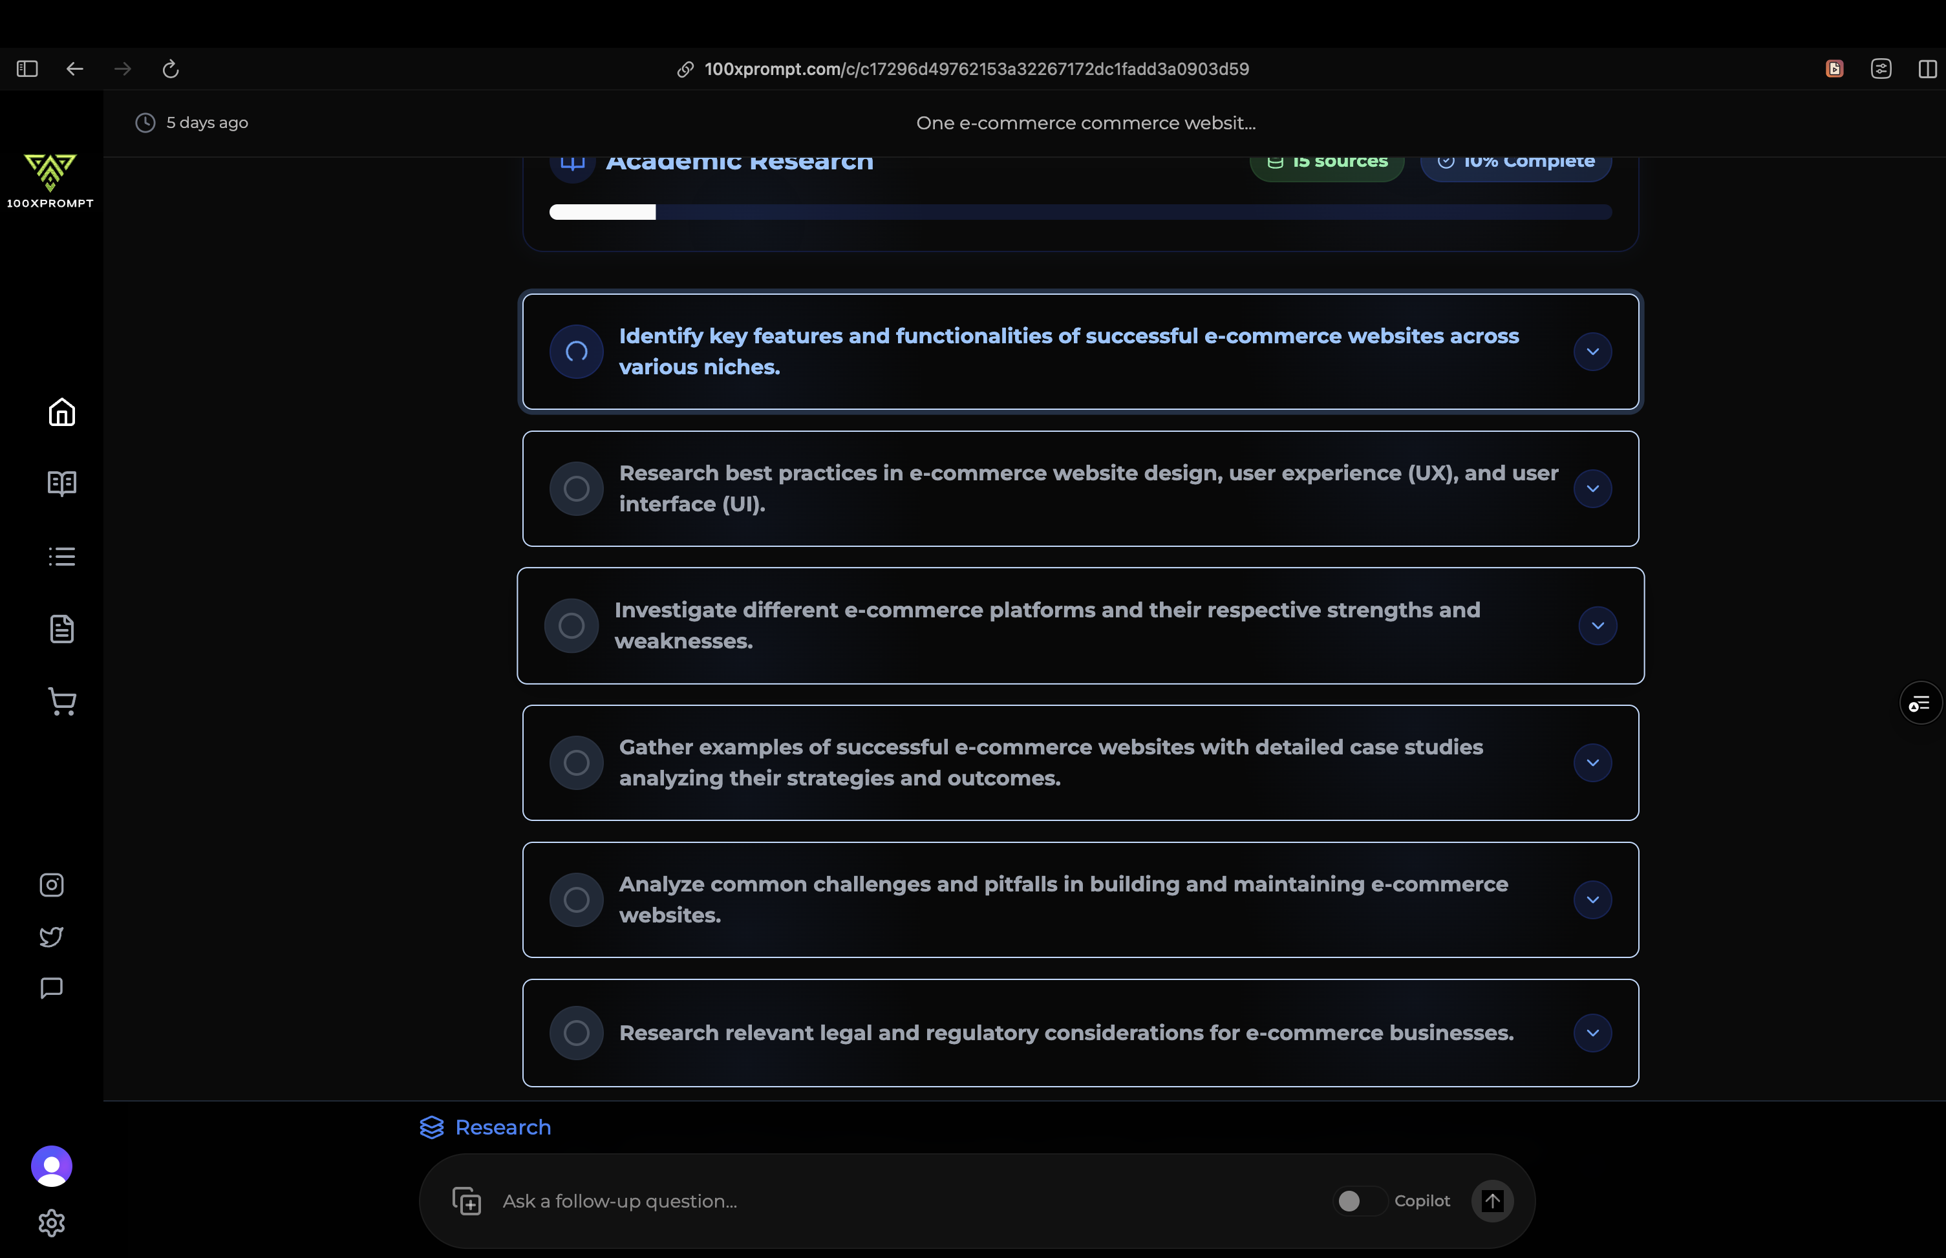
Task: Click the open book library icon
Action: click(x=62, y=484)
